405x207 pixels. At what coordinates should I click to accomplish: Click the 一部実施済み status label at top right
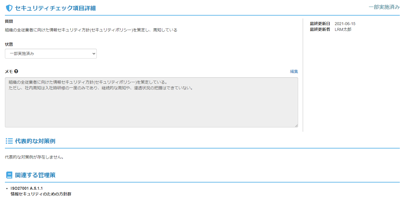[384, 7]
